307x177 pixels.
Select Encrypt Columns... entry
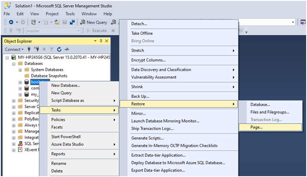pos(179,60)
